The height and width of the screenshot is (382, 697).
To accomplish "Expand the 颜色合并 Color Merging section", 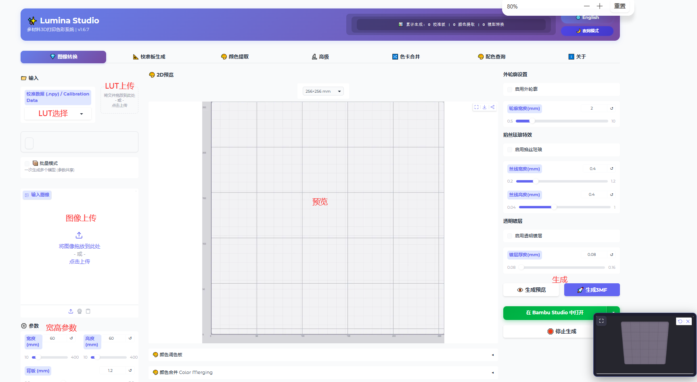I will [323, 372].
